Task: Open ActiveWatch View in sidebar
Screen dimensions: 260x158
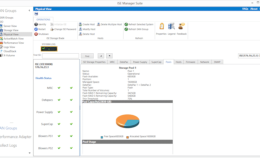Action: click(x=14, y=39)
